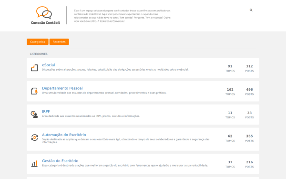The image size is (286, 179).
Task: Click the 496 posts count
Action: (x=249, y=90)
